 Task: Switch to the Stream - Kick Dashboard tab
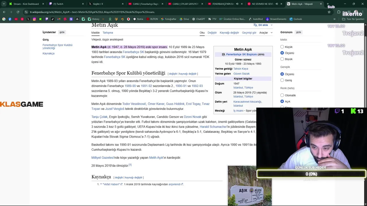[x=26, y=4]
